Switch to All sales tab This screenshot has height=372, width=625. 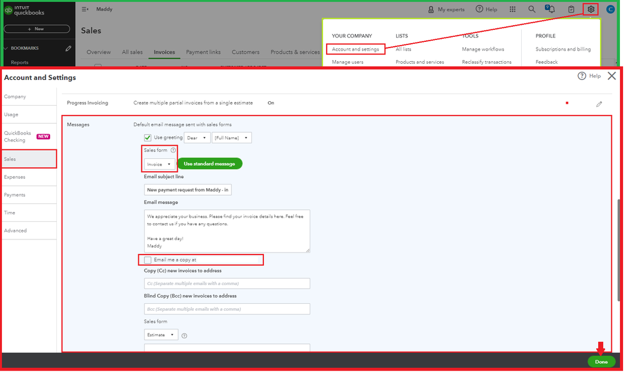coord(132,52)
